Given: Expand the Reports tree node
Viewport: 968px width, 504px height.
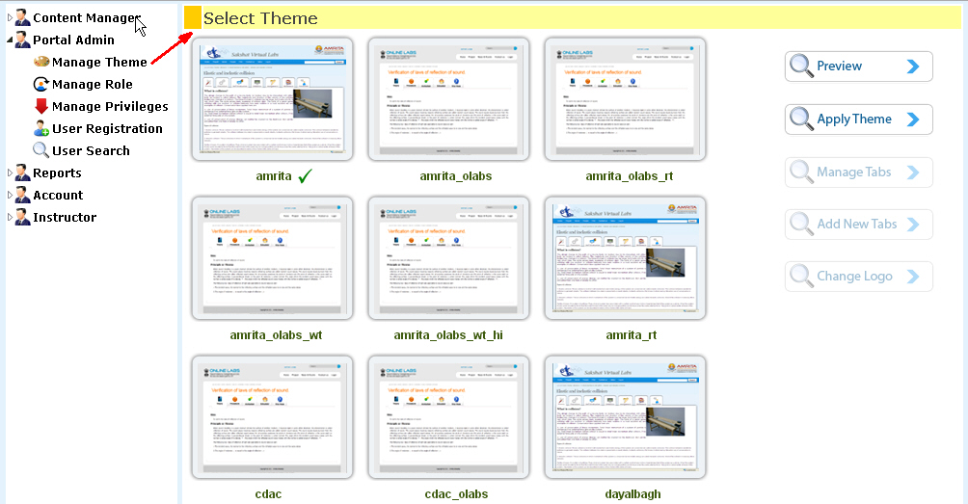Looking at the screenshot, I should pyautogui.click(x=10, y=173).
